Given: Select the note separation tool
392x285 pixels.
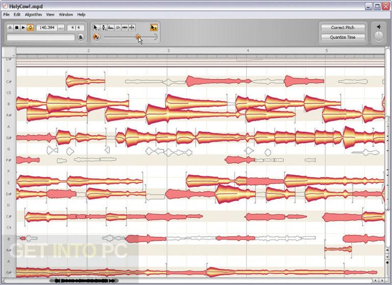Looking at the screenshot, I should pos(132,28).
